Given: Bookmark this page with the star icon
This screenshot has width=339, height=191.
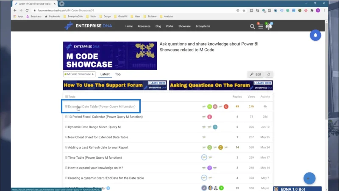Looking at the screenshot, I should click(x=244, y=10).
